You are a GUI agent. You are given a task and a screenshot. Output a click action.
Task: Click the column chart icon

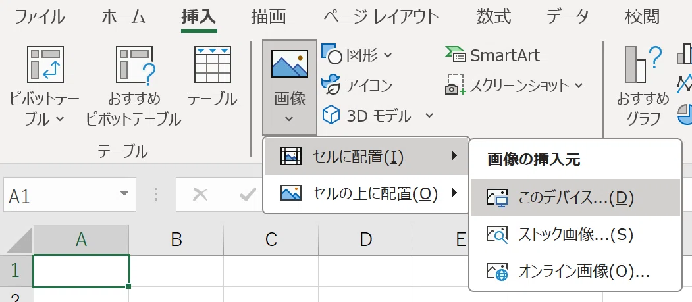point(685,54)
